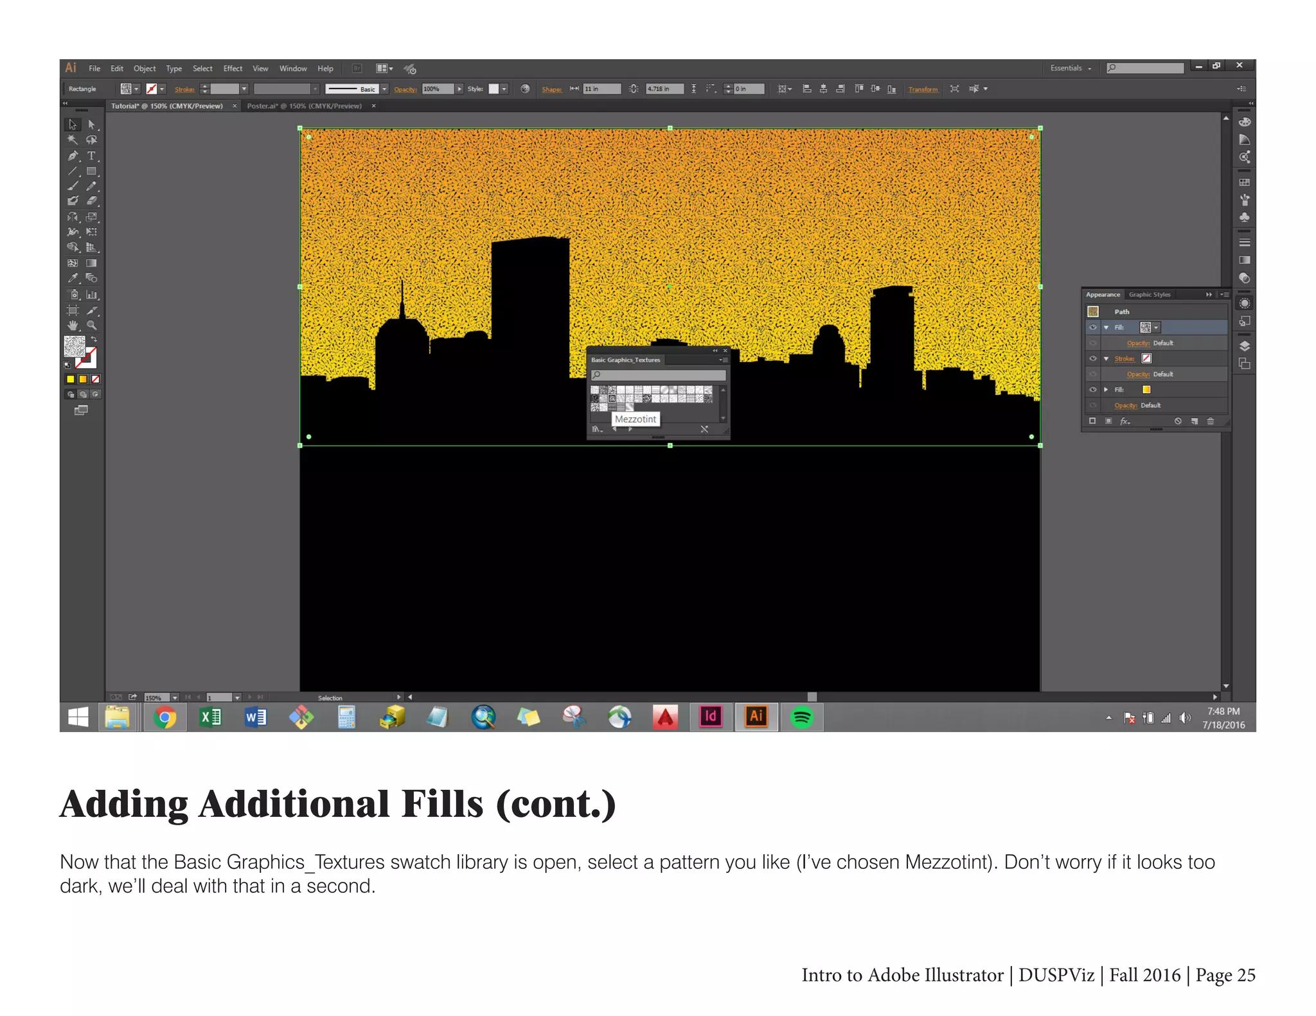
Task: Switch to the Poster.ai document tab
Action: (305, 106)
